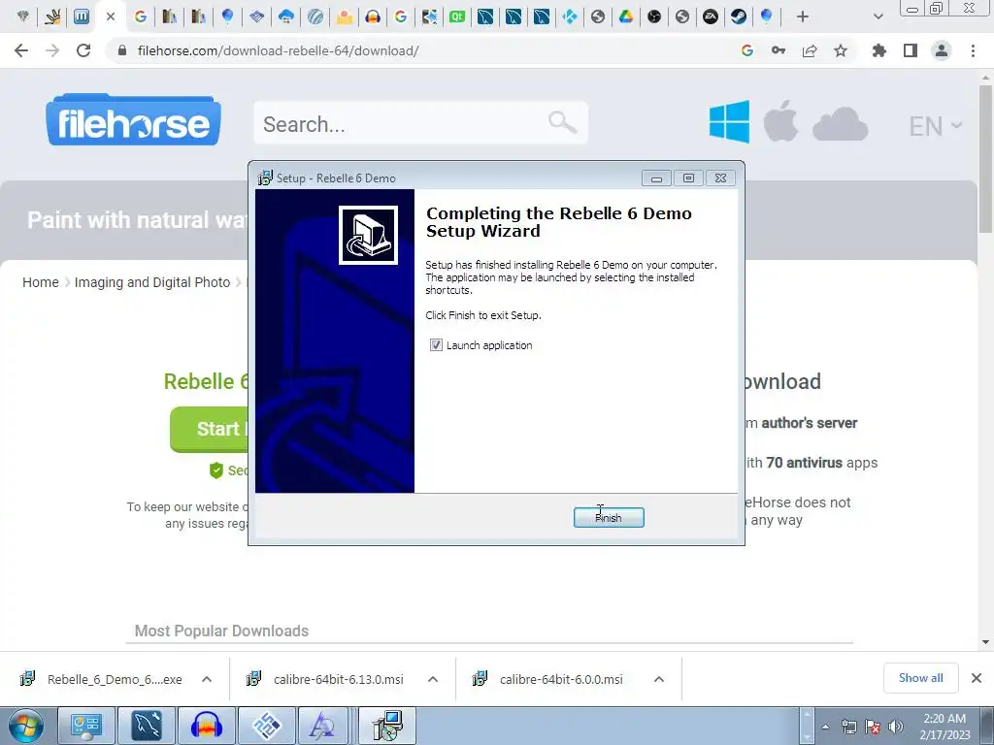Click Show all downloads
The image size is (994, 745).
point(920,678)
